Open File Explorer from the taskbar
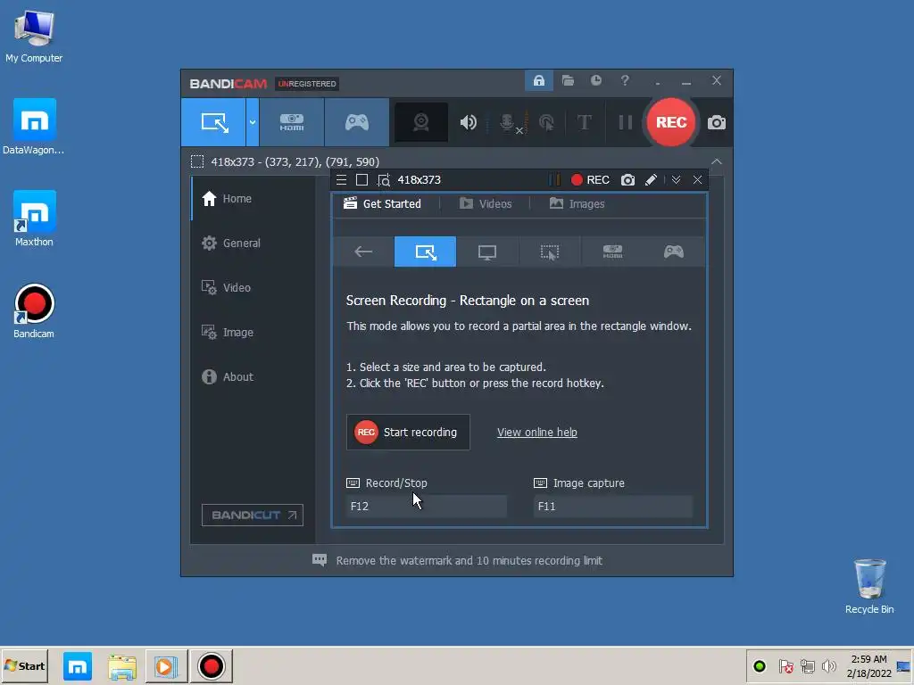Image resolution: width=914 pixels, height=685 pixels. point(121,666)
